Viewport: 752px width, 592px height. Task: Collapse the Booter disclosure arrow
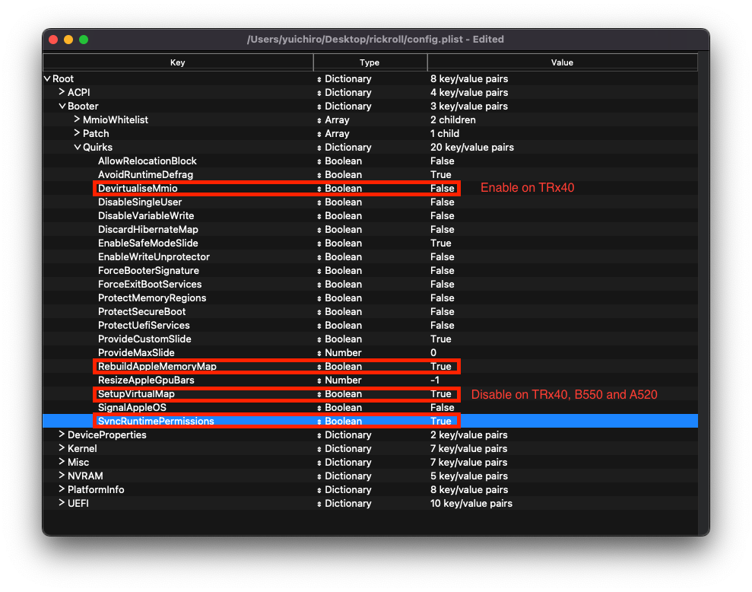[62, 107]
